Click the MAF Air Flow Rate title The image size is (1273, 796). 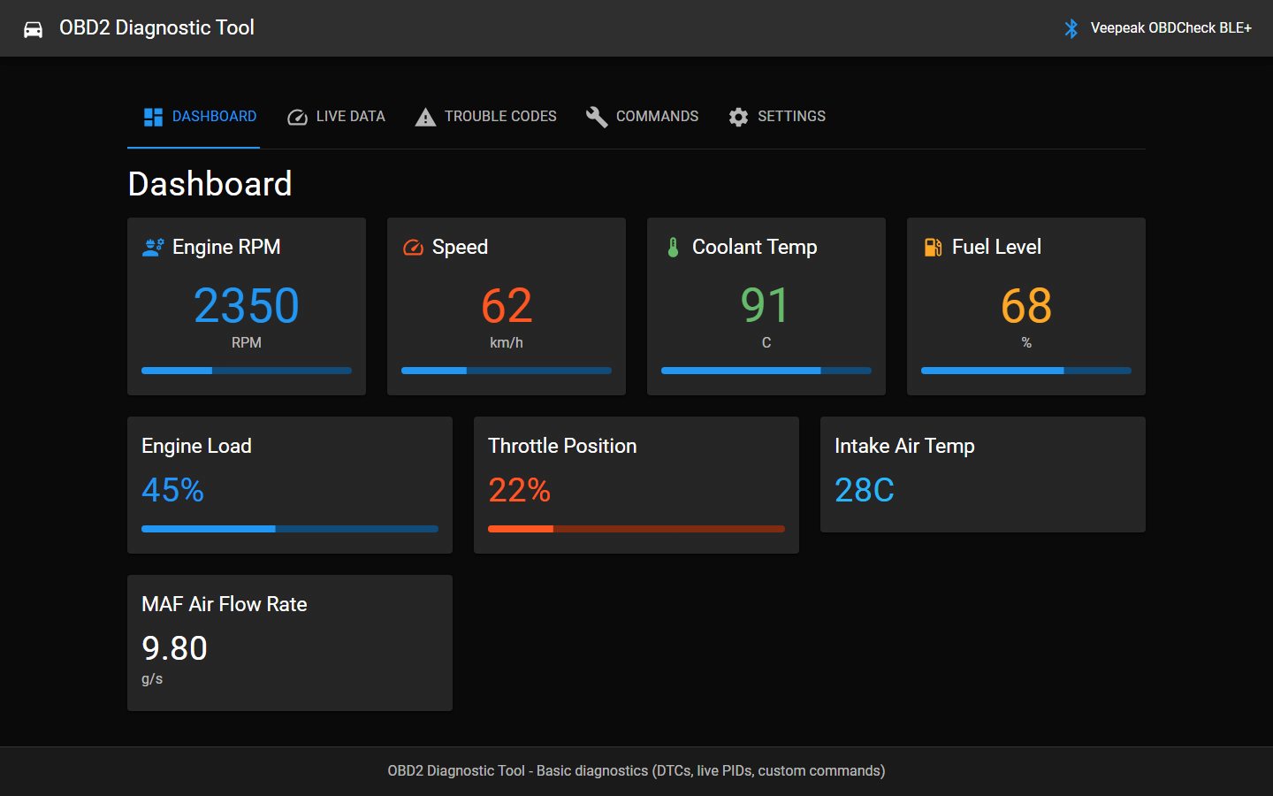pyautogui.click(x=225, y=604)
